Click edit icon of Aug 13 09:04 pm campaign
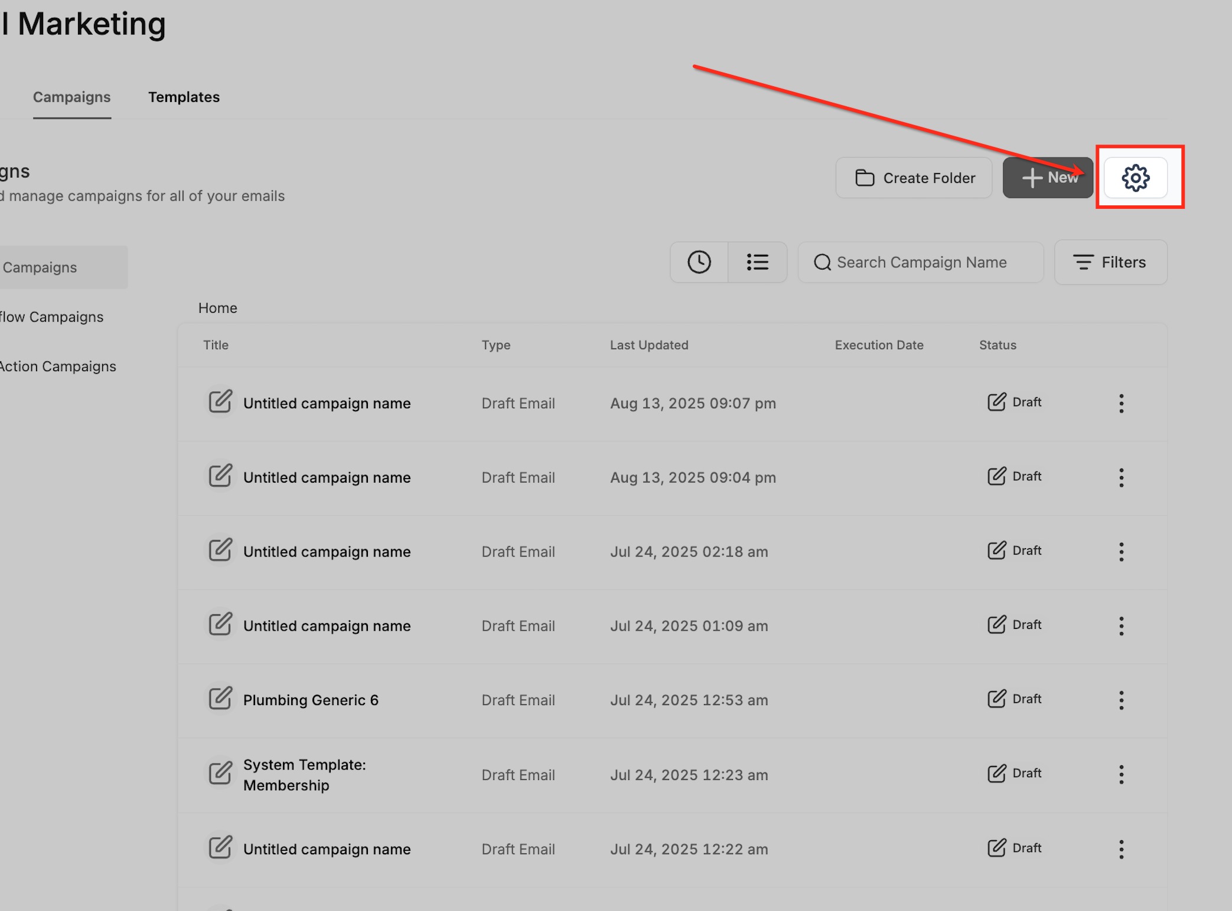Screen dimensions: 1232x911 pos(220,476)
